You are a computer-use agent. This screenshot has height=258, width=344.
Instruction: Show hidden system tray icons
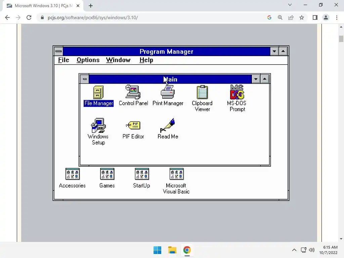(x=294, y=250)
